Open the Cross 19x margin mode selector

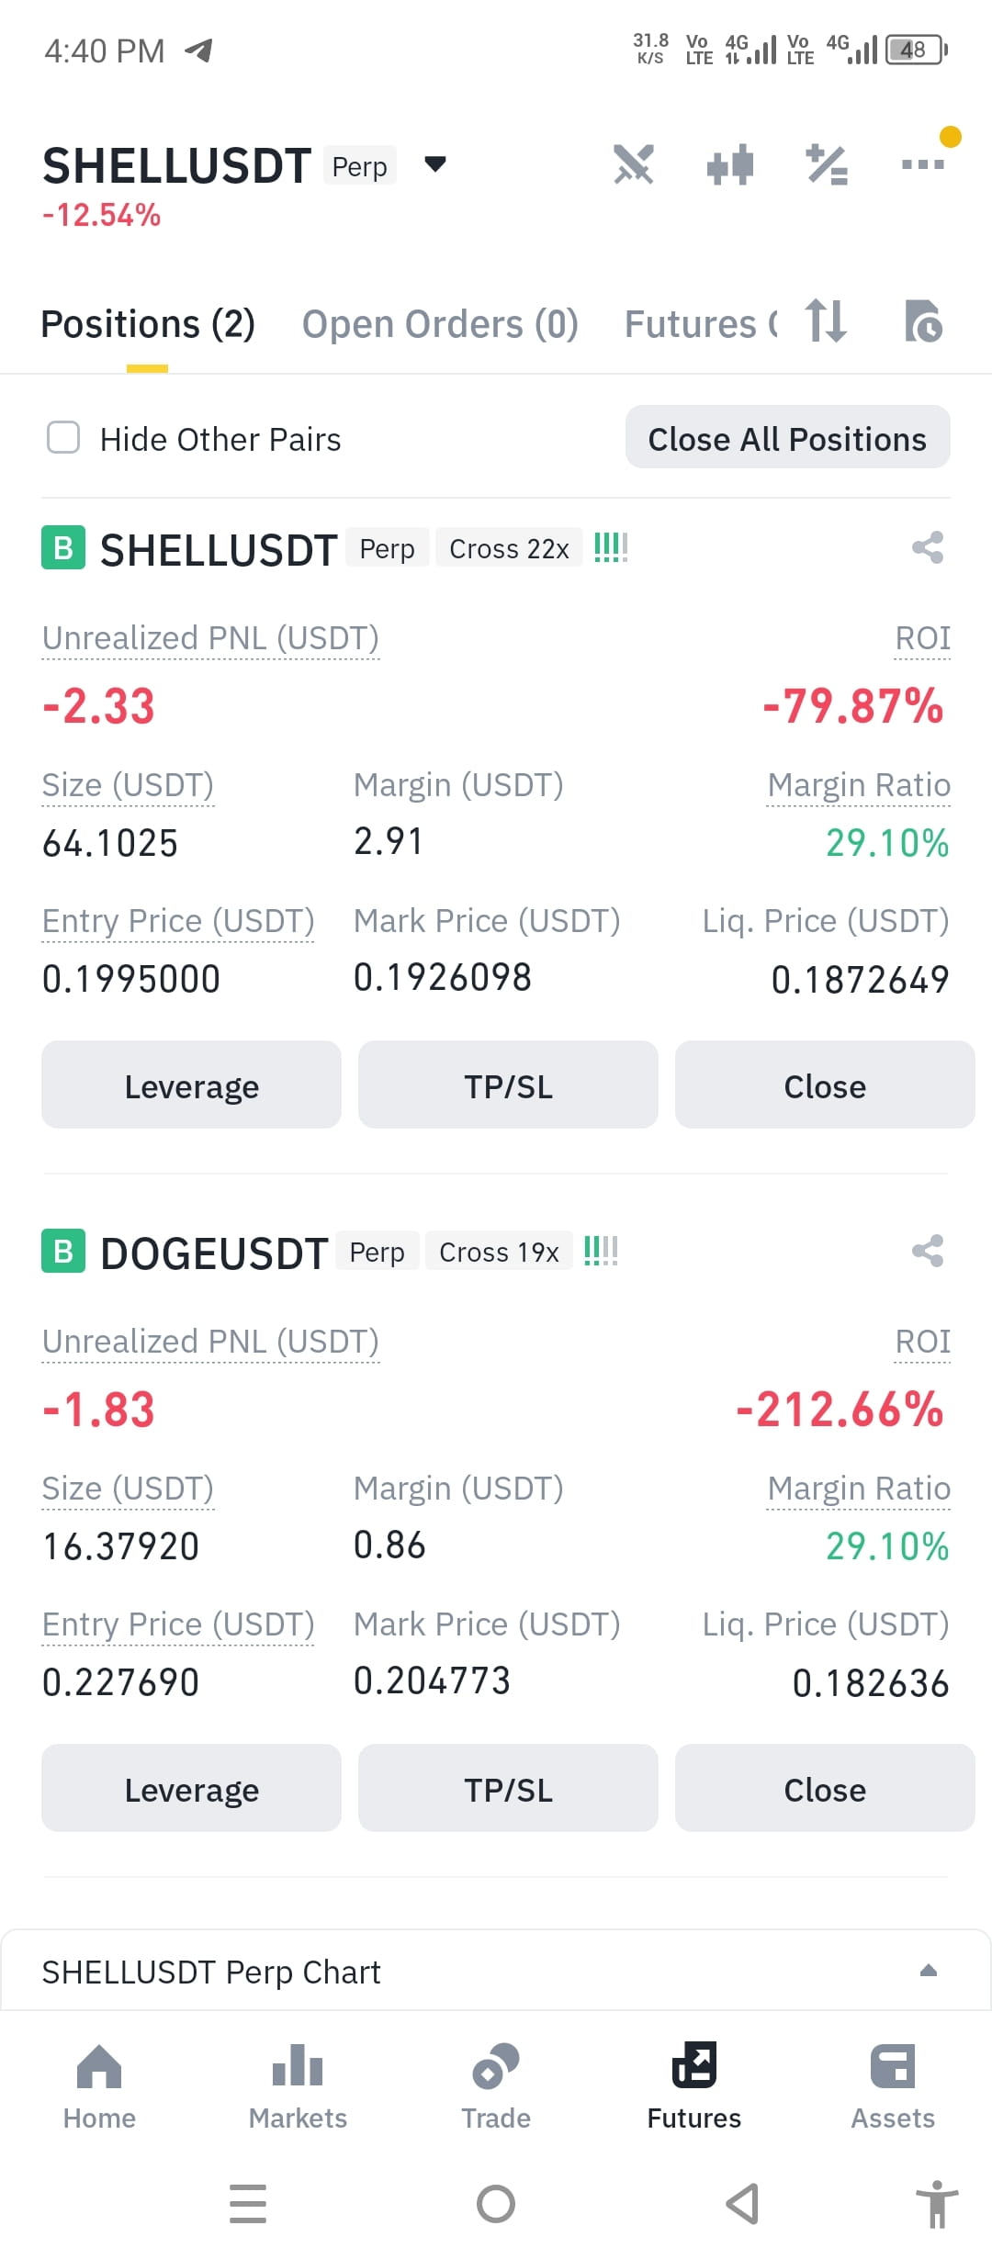coord(499,1252)
